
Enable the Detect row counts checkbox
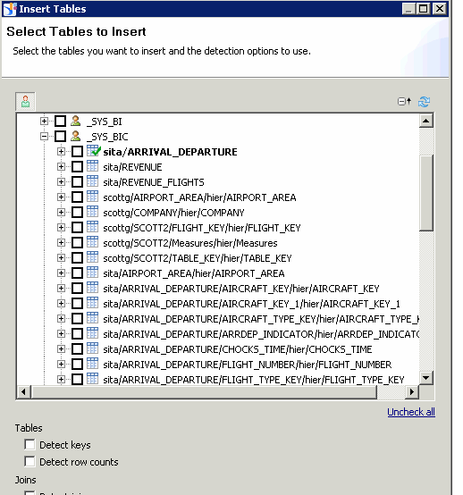[29, 461]
